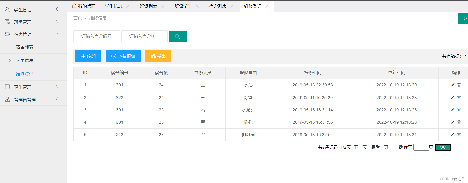Viewport: 468px width, 183px height.
Task: Close the 维修登记 tab
Action: click(267, 6)
